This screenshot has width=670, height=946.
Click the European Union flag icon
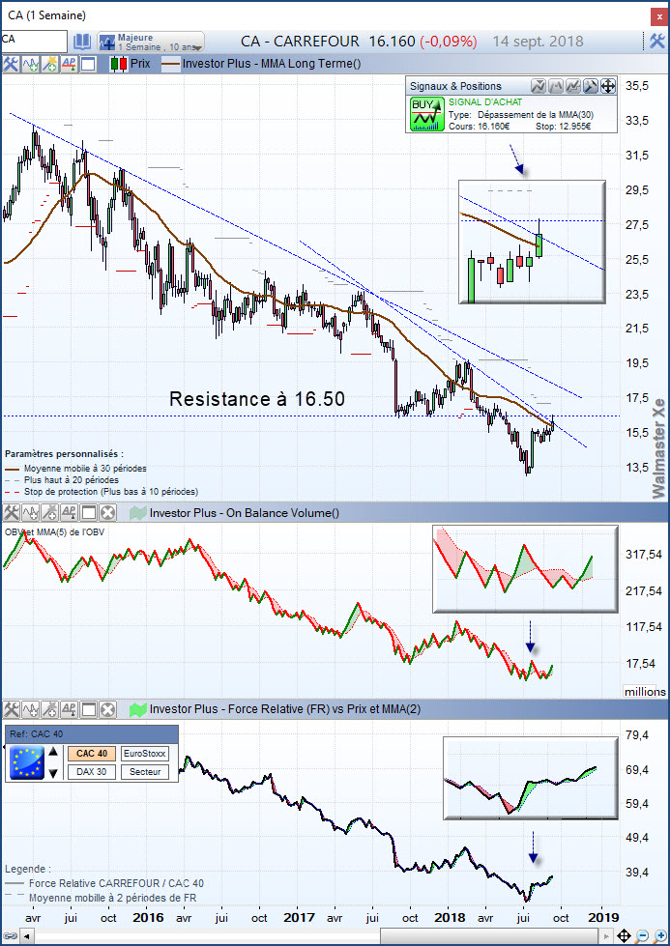(27, 762)
